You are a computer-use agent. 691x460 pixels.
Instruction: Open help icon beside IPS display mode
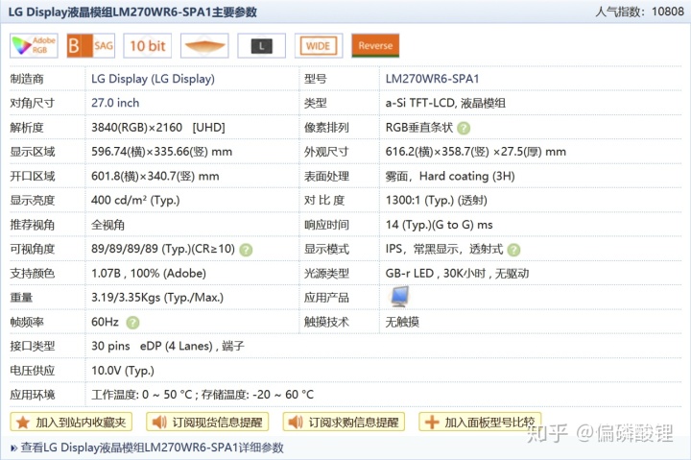point(513,250)
